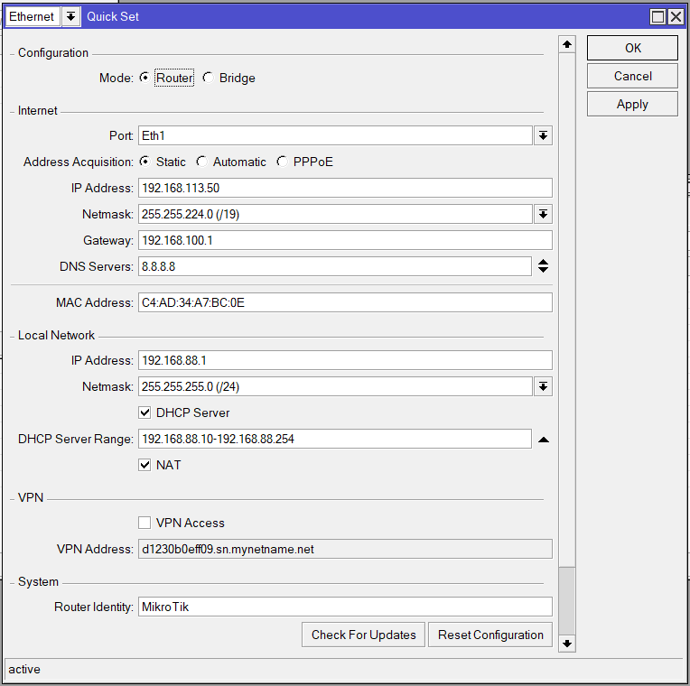Select the Bridge mode radio button
Viewport: 690px width, 686px height.
[x=208, y=78]
